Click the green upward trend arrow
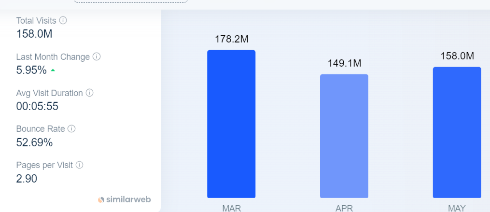490x212 pixels. click(x=53, y=71)
